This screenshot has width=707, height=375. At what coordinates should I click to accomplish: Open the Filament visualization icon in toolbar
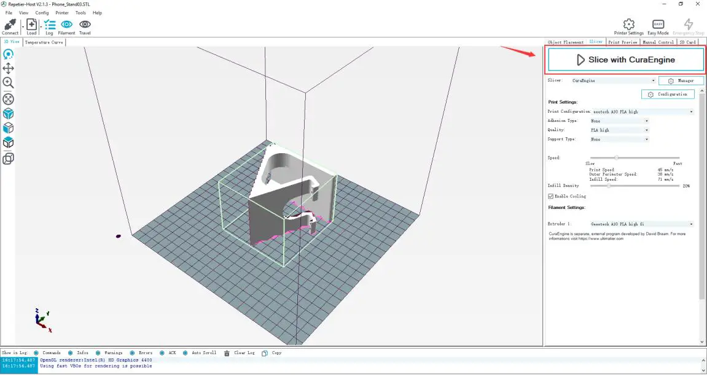pos(66,25)
